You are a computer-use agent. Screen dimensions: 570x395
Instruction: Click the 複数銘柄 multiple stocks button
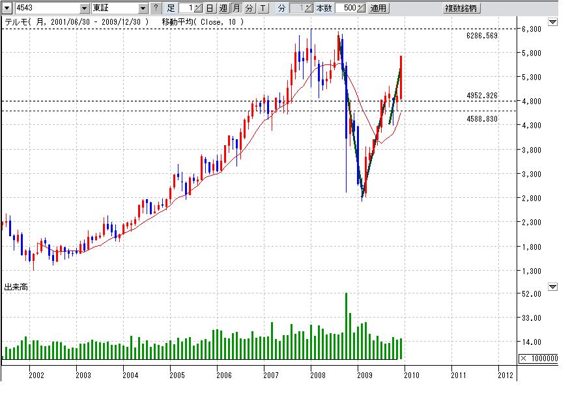pos(461,8)
